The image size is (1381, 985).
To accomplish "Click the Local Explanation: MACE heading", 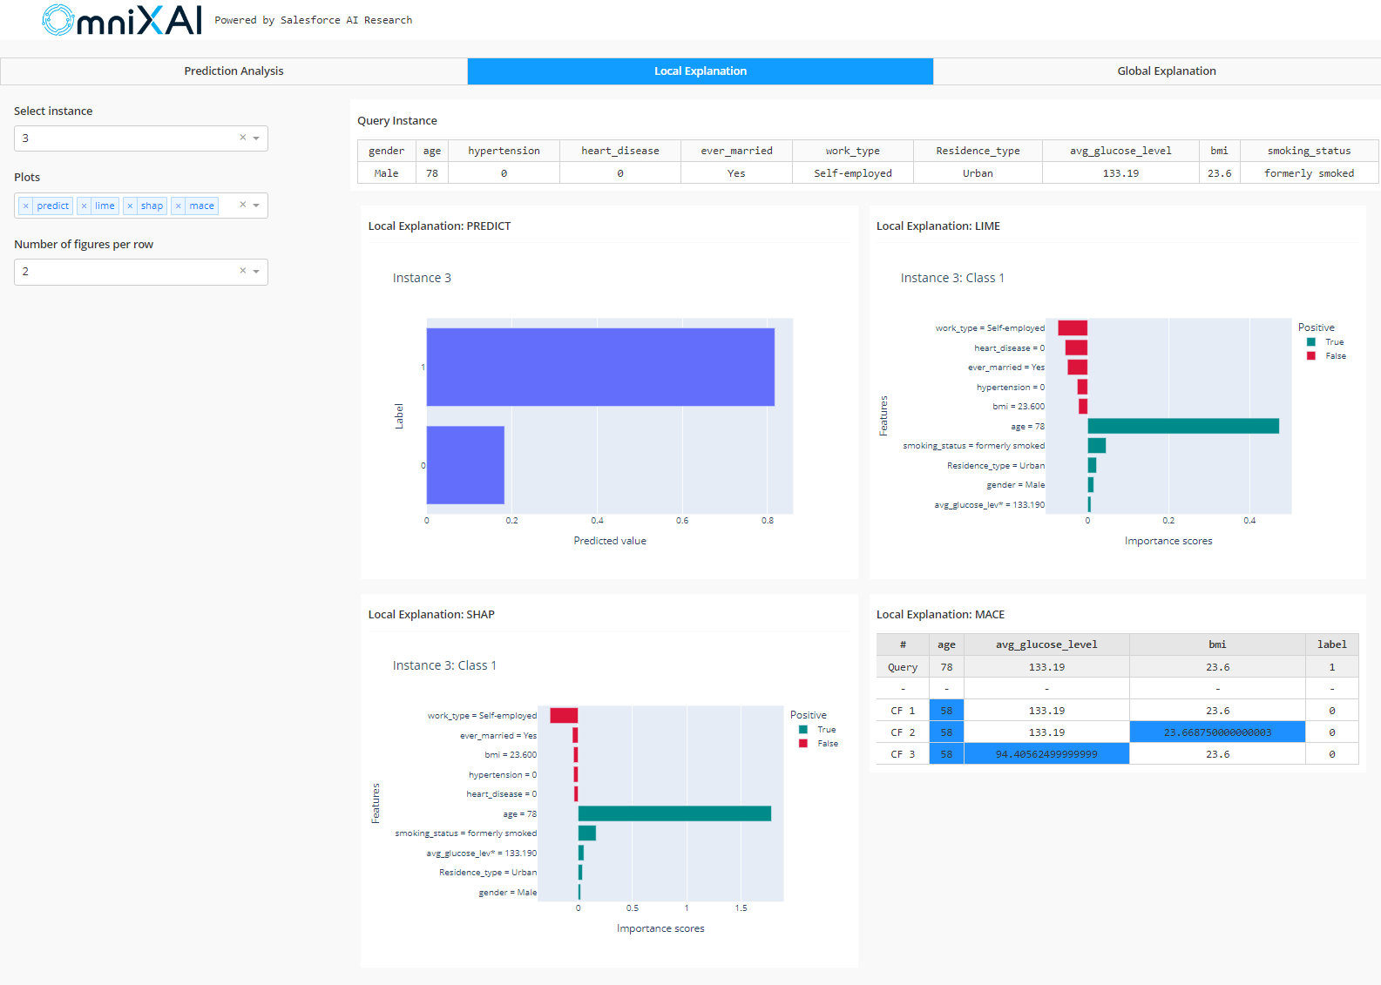I will 940,615.
